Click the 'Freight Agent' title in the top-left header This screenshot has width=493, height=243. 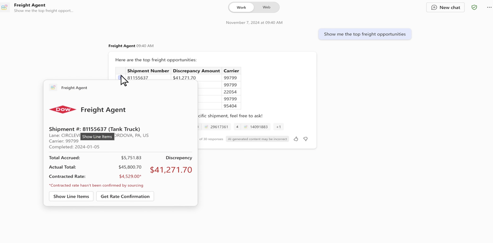click(30, 5)
